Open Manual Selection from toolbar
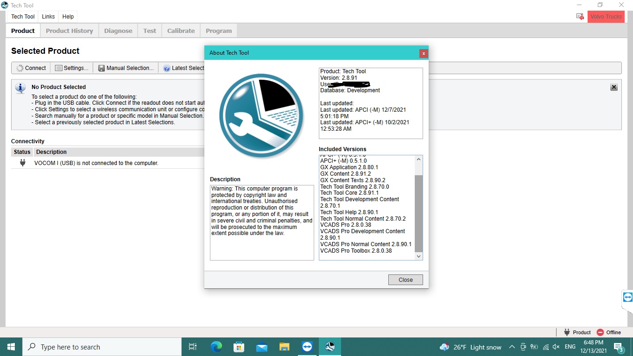The height and width of the screenshot is (356, 633). (126, 68)
